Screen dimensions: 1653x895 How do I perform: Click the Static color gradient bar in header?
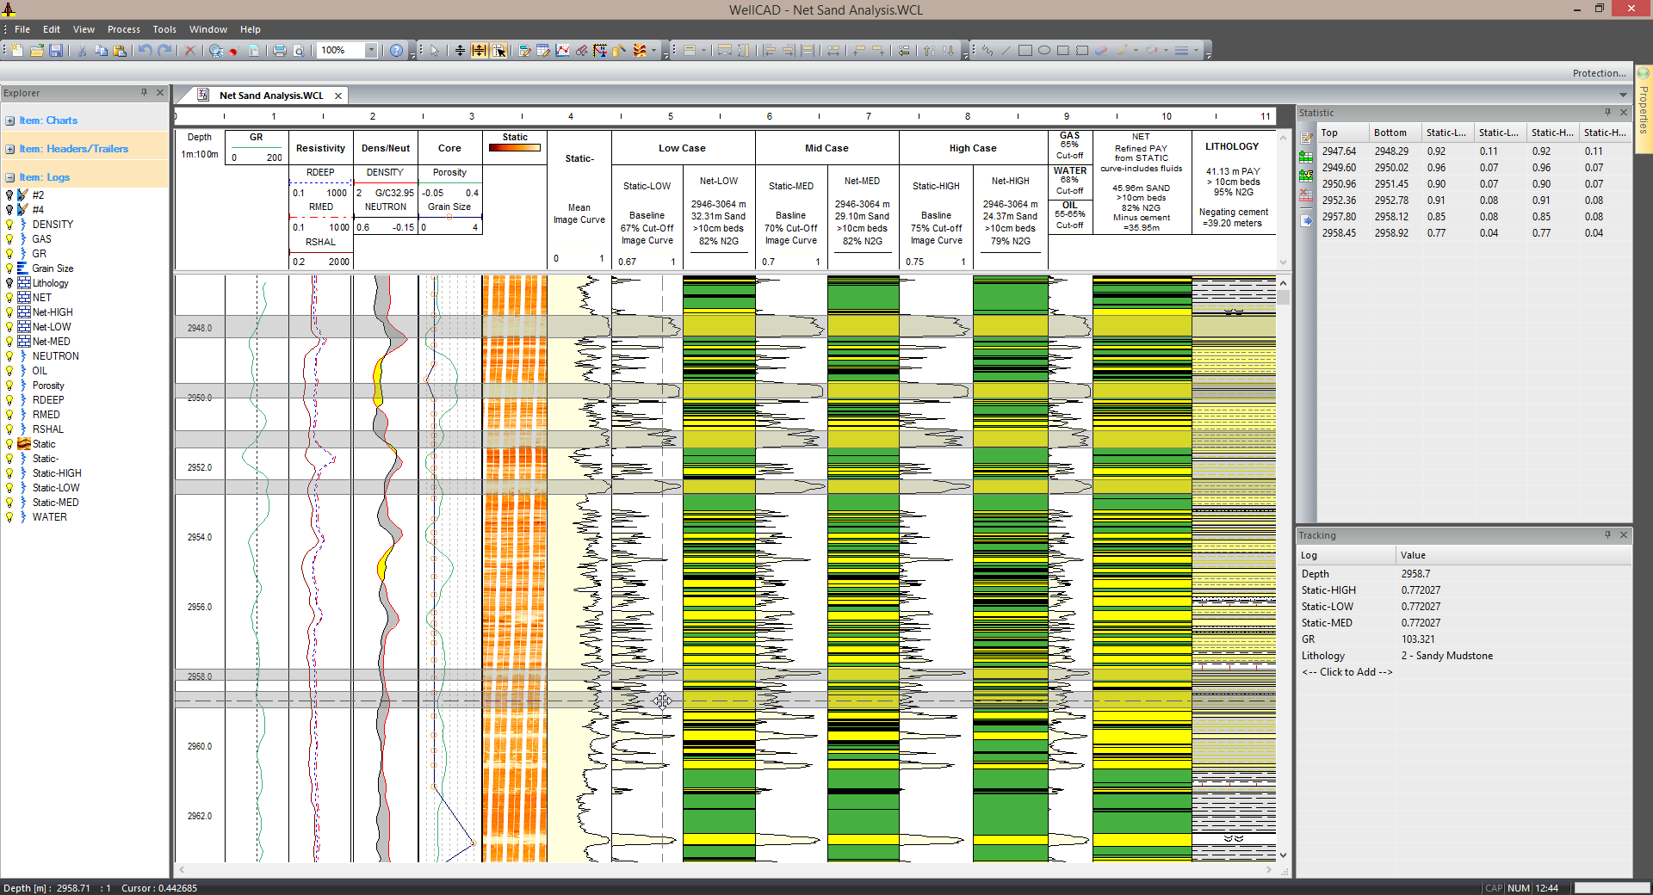(515, 148)
